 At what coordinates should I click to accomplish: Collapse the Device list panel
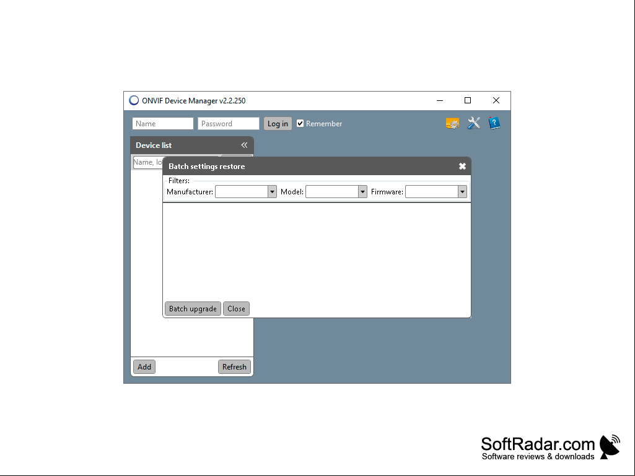244,145
